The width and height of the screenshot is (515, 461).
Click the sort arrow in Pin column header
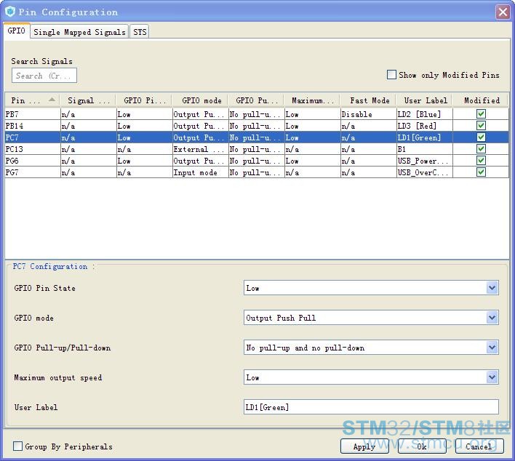pos(52,100)
